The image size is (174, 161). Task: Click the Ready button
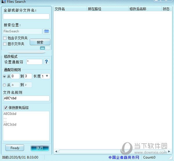[x=15, y=148]
